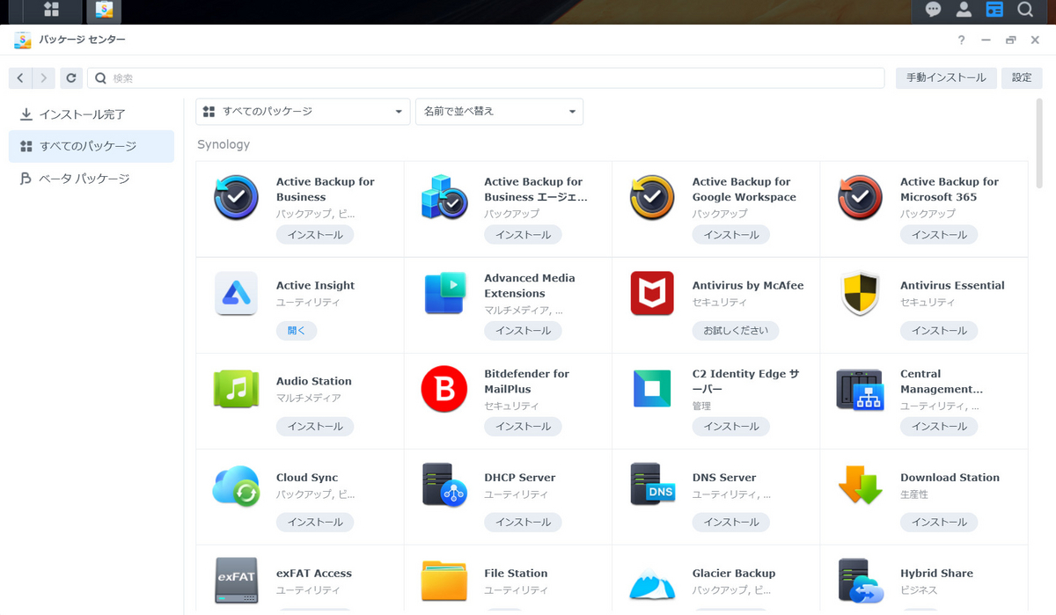Open Central Management System icon
1056x615 pixels.
(x=860, y=389)
